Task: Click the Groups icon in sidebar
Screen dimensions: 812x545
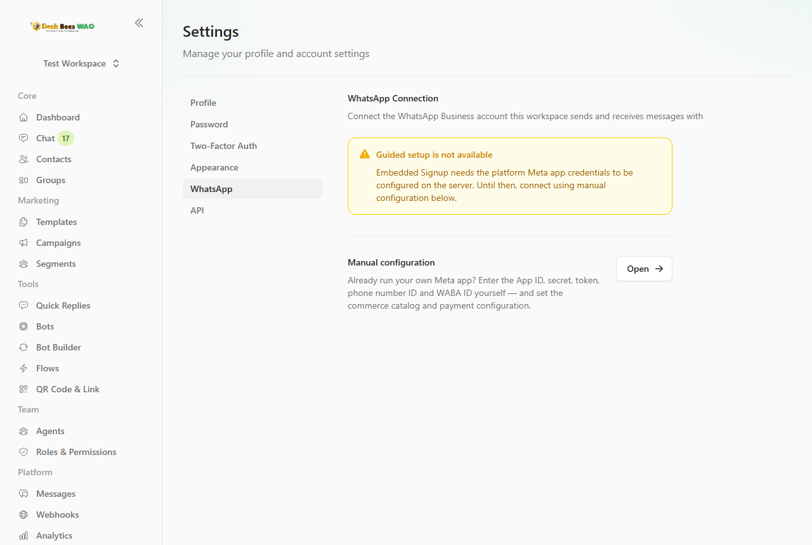Action: pyautogui.click(x=23, y=180)
